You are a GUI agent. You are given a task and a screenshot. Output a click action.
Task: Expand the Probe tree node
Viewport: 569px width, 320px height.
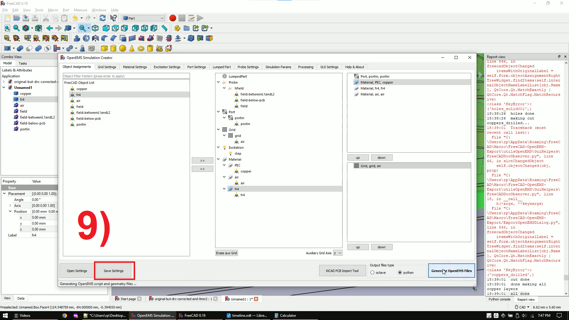[218, 82]
